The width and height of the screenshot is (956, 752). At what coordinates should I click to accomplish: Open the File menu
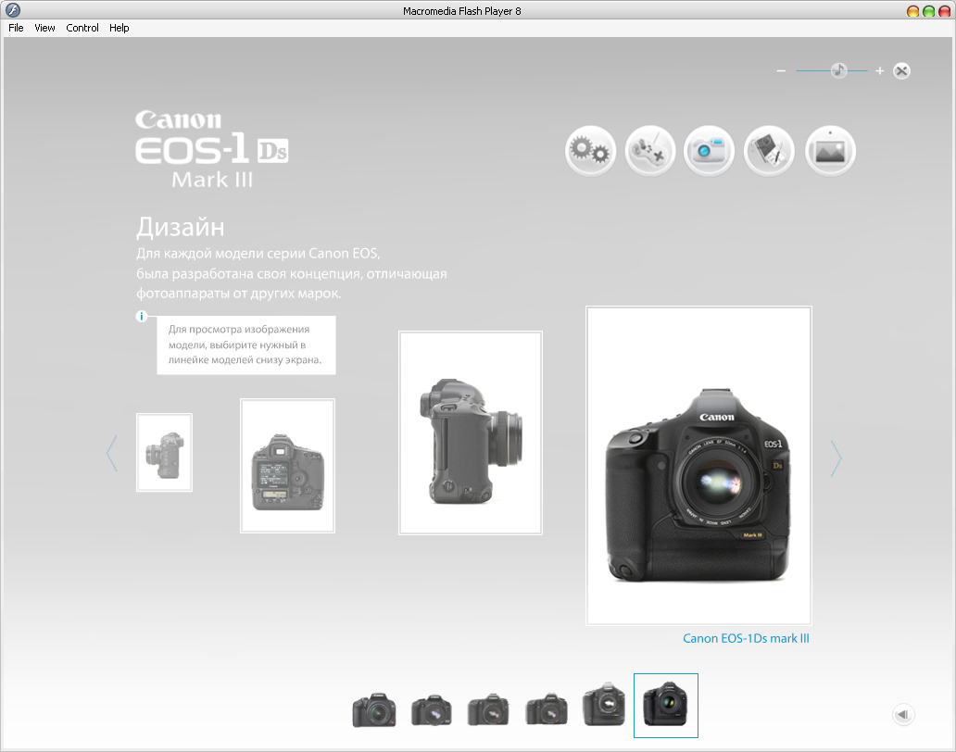tap(16, 28)
